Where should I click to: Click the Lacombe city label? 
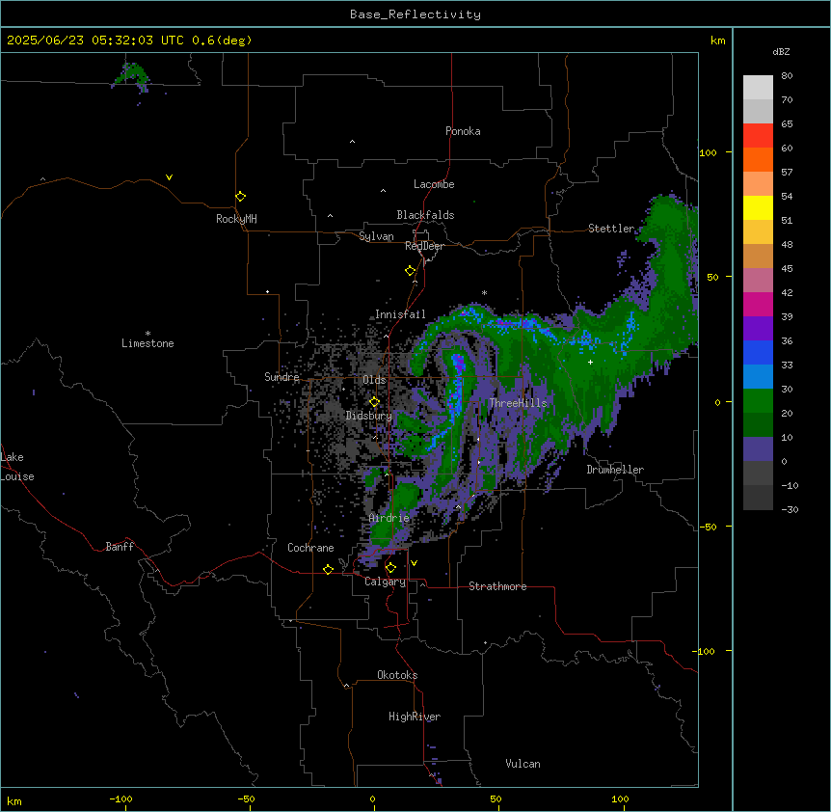[x=434, y=184]
